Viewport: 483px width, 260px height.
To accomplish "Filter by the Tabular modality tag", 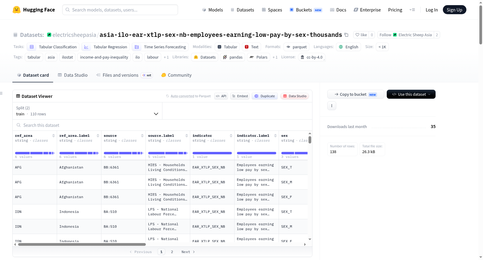I will coord(227,47).
